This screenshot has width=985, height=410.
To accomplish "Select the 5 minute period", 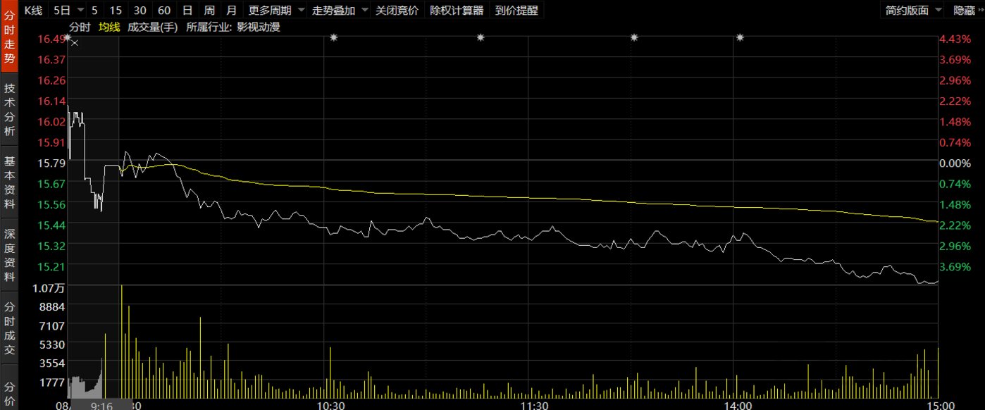I will (x=94, y=11).
